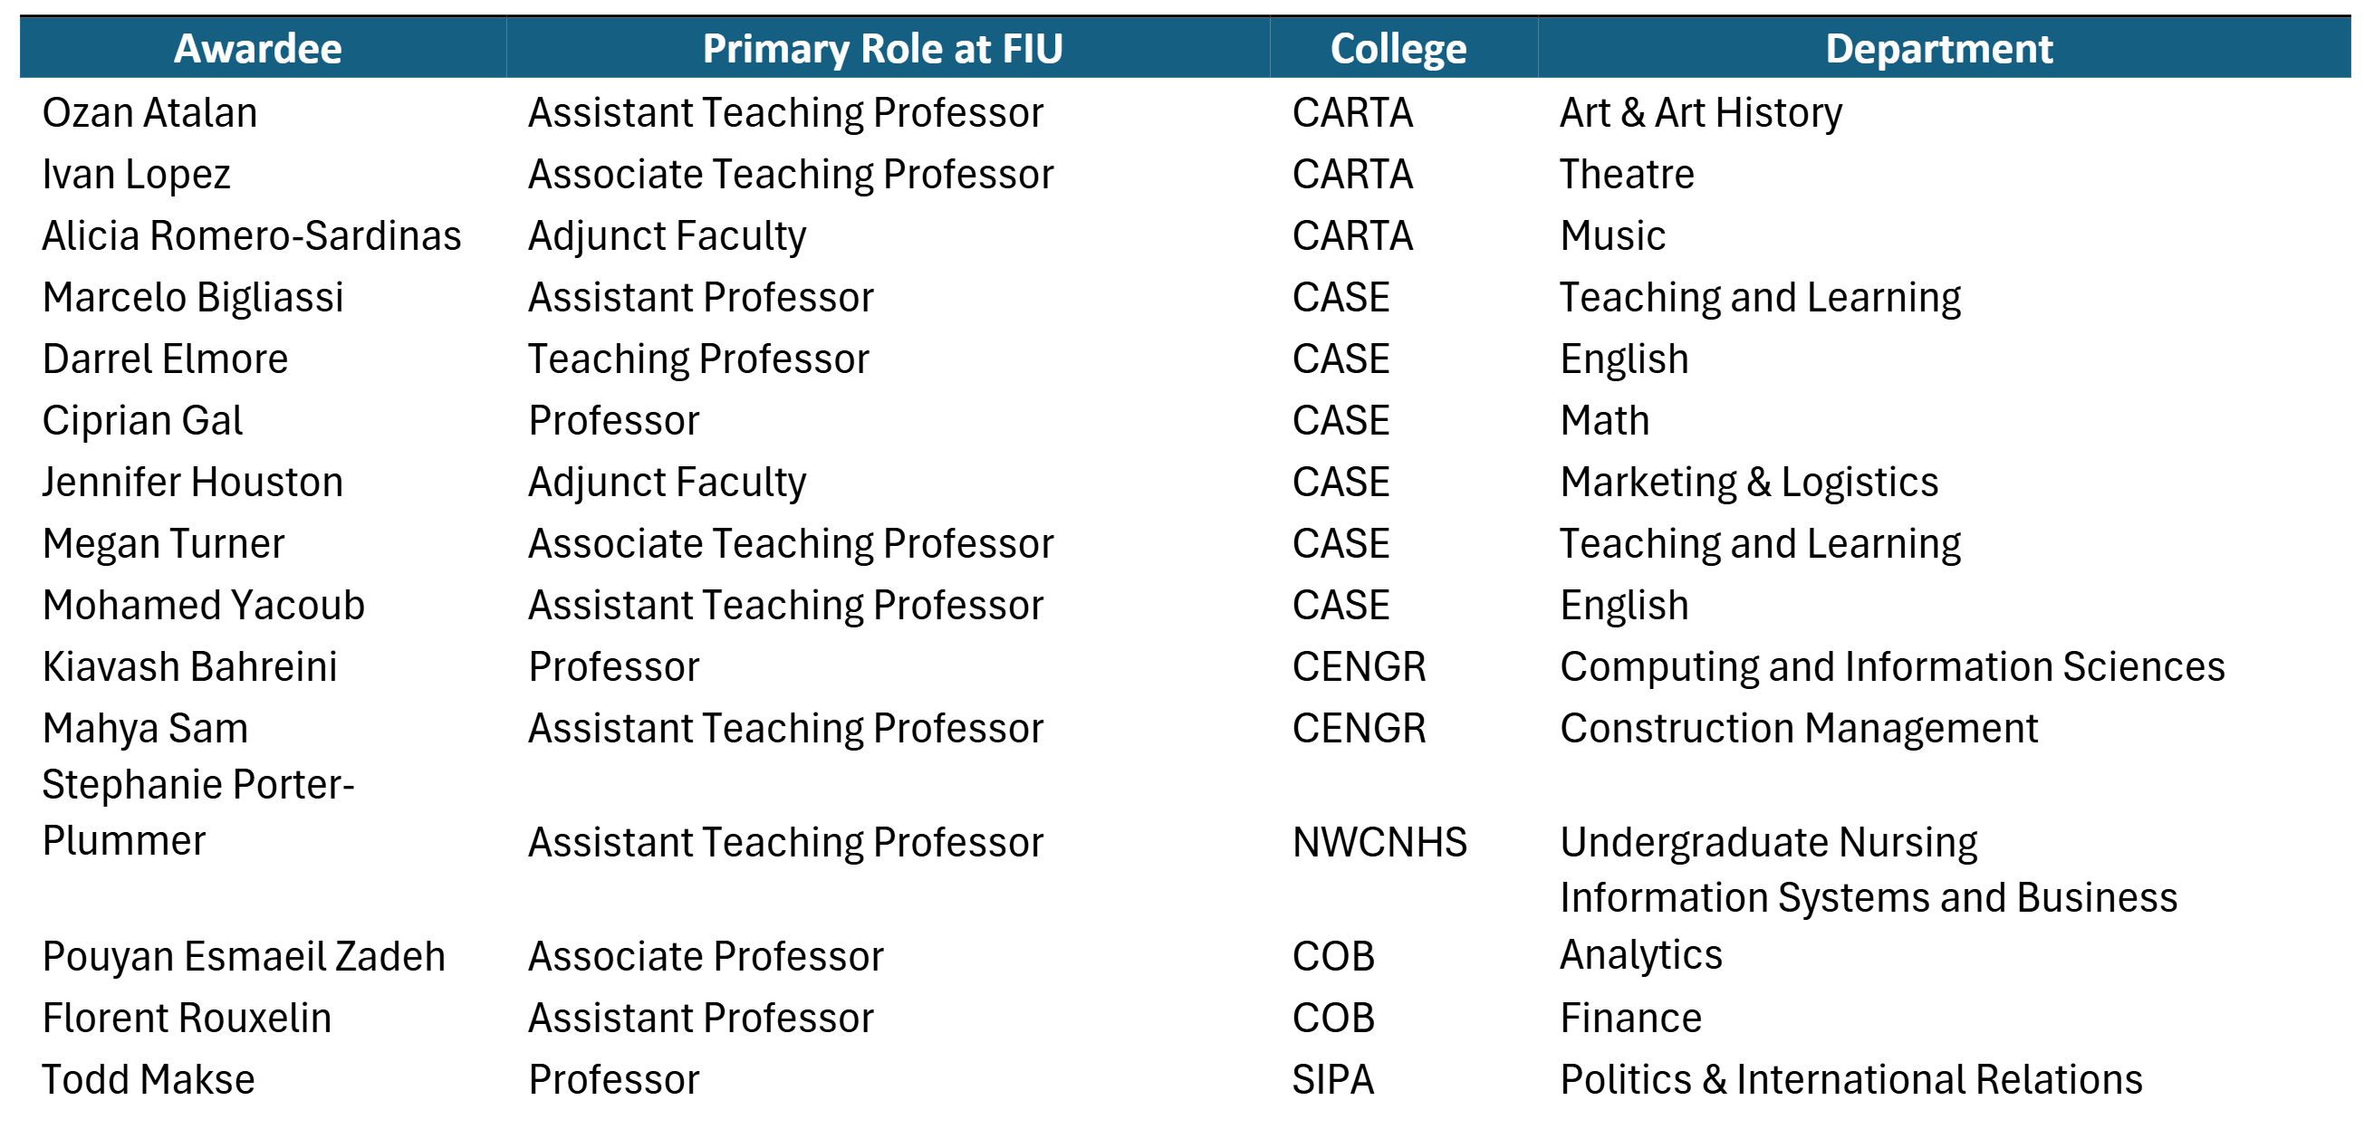The width and height of the screenshot is (2364, 1129).
Task: Click on Alicia Romero-Sardinas
Action: tap(252, 235)
